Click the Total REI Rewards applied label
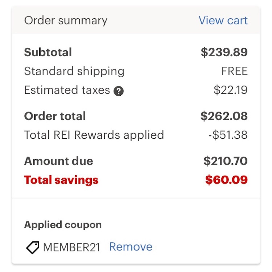Image resolution: width=272 pixels, height=272 pixels. pos(94,135)
